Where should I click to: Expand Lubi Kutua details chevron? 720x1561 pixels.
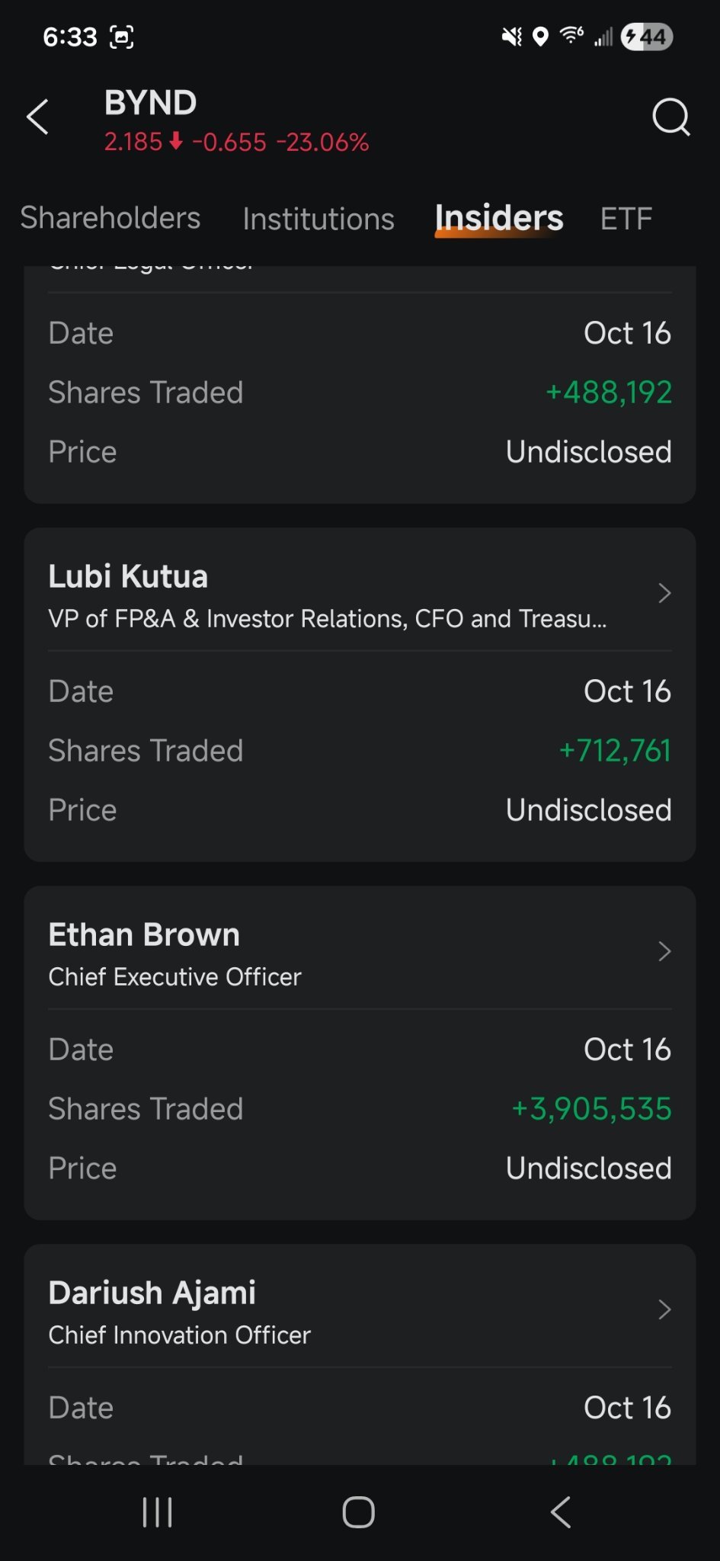point(664,593)
